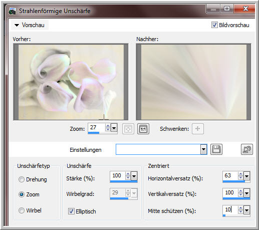Click the zoom 1:1 actual size icon
The image size is (259, 230).
tap(143, 129)
